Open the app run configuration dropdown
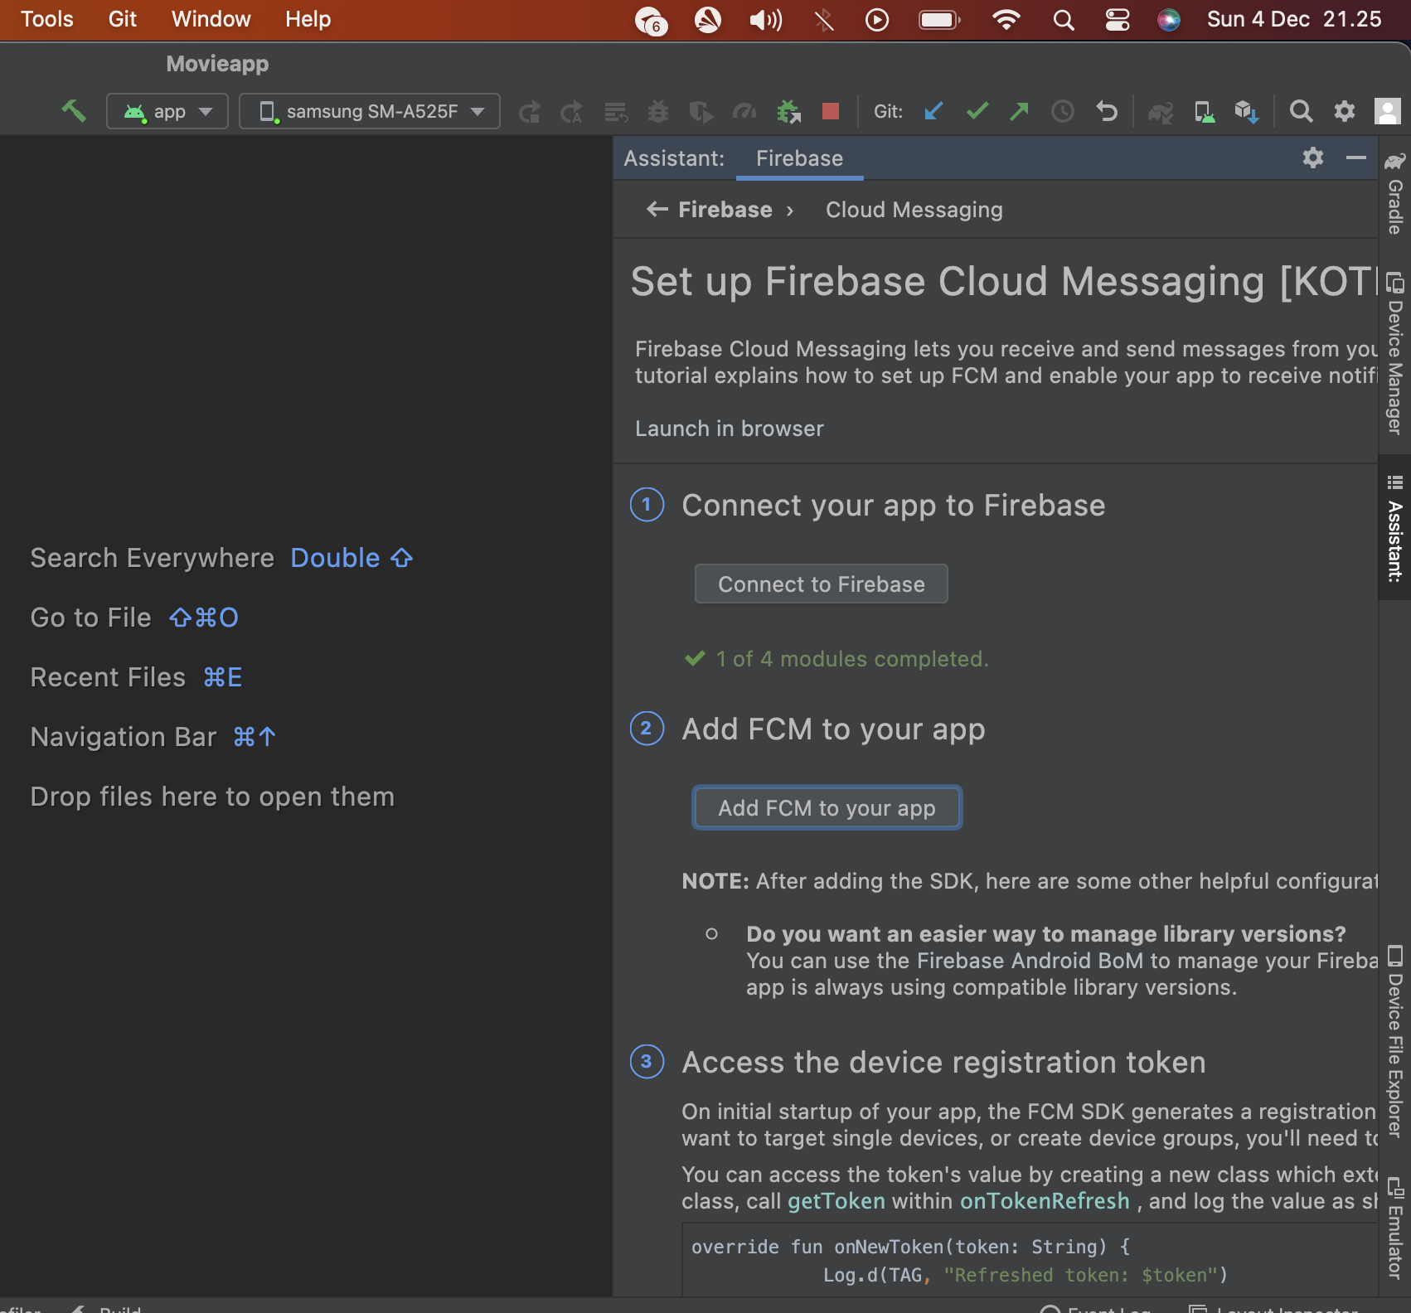Screen dimensions: 1411x1313 pyautogui.click(x=167, y=111)
